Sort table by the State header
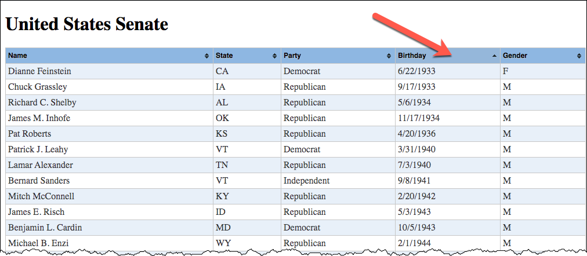Image resolution: width=587 pixels, height=256 pixels. pyautogui.click(x=224, y=56)
